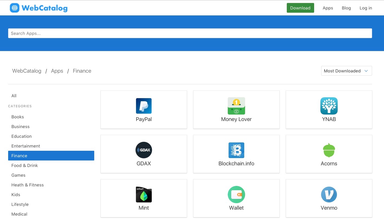This screenshot has height=221, width=384.
Task: Click the YNAB card title
Action: pyautogui.click(x=329, y=119)
